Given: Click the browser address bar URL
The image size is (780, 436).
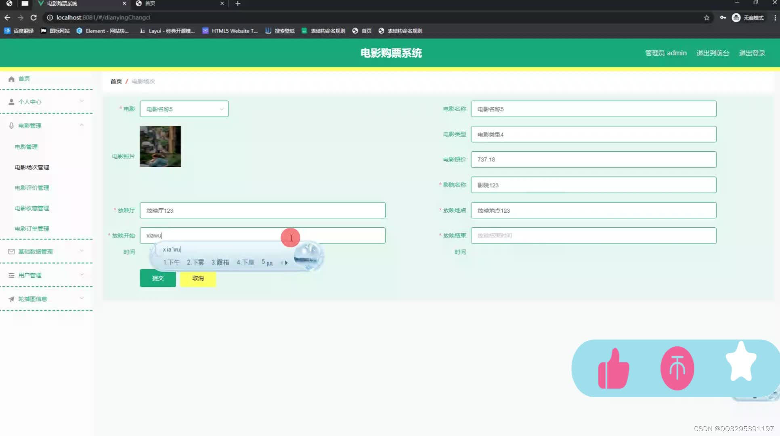Looking at the screenshot, I should [103, 17].
